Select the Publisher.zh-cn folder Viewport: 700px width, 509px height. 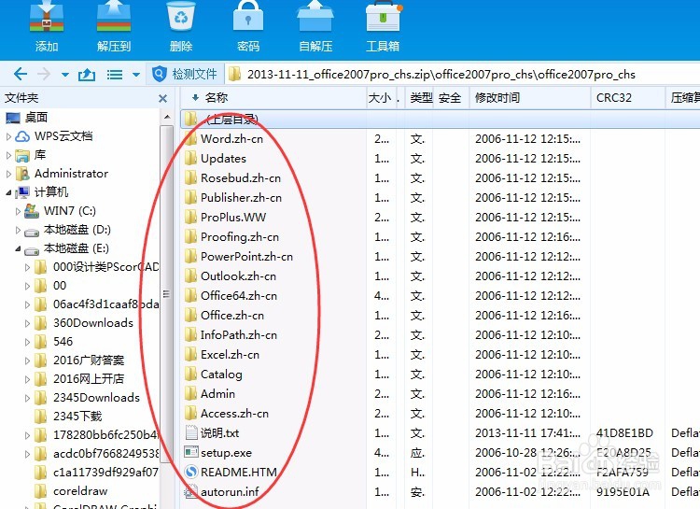(x=241, y=197)
